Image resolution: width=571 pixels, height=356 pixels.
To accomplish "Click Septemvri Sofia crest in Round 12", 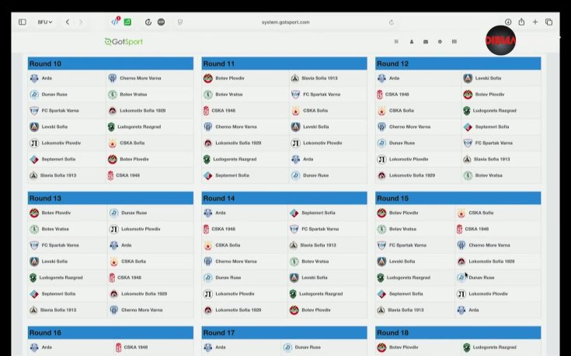I will pos(468,127).
